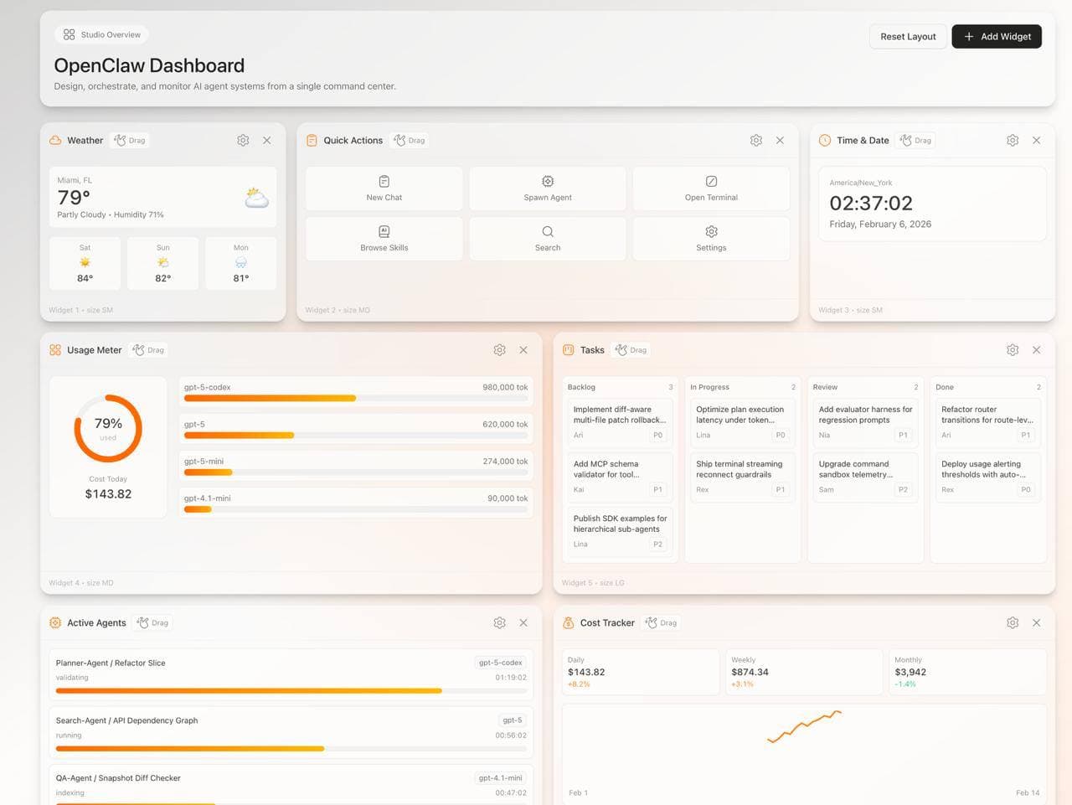Click the Studio Overview badge
1072x805 pixels.
click(101, 34)
